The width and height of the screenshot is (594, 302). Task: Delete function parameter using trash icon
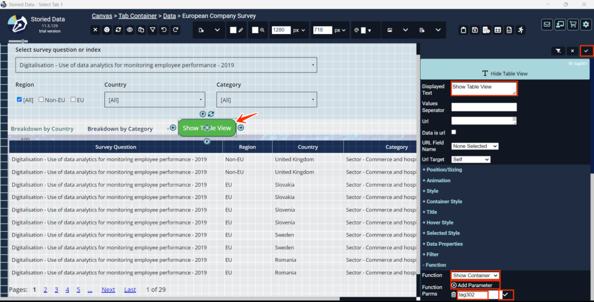[x=454, y=295]
